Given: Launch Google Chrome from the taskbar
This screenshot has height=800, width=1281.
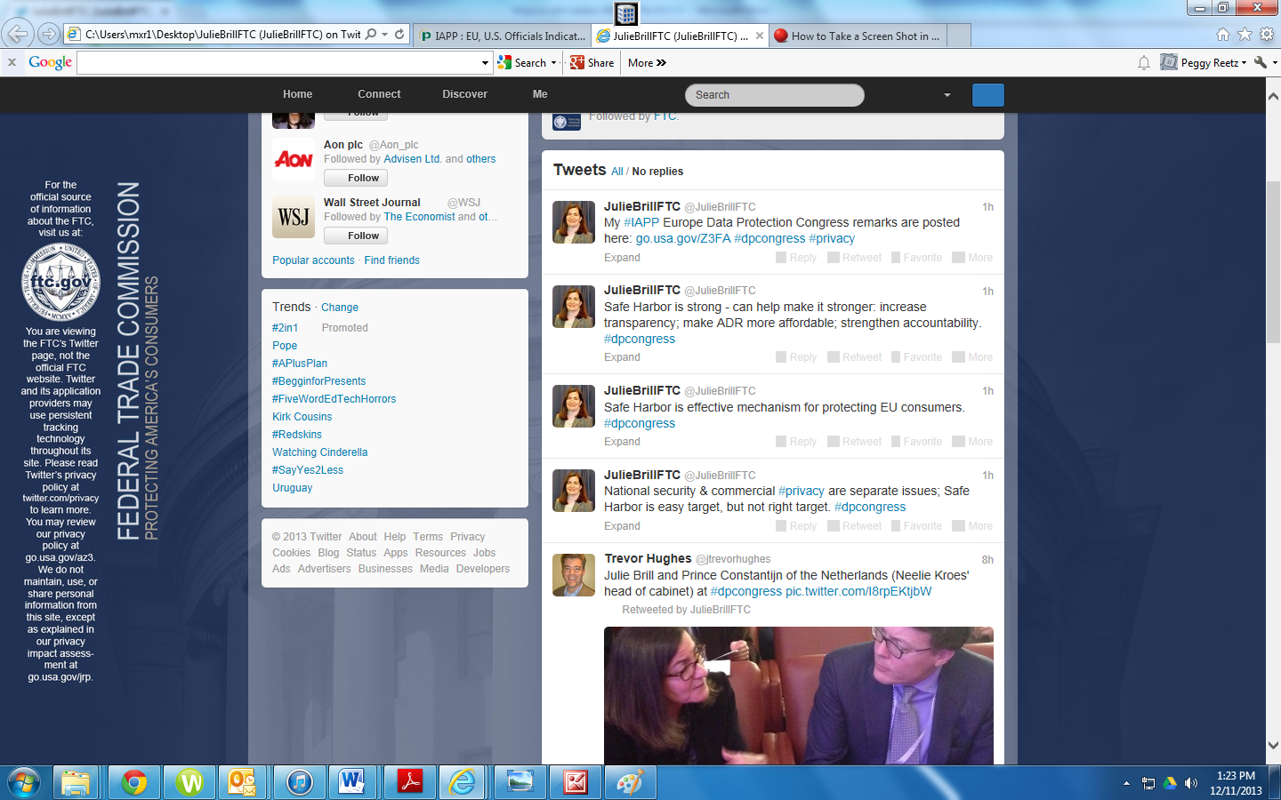Looking at the screenshot, I should [134, 782].
